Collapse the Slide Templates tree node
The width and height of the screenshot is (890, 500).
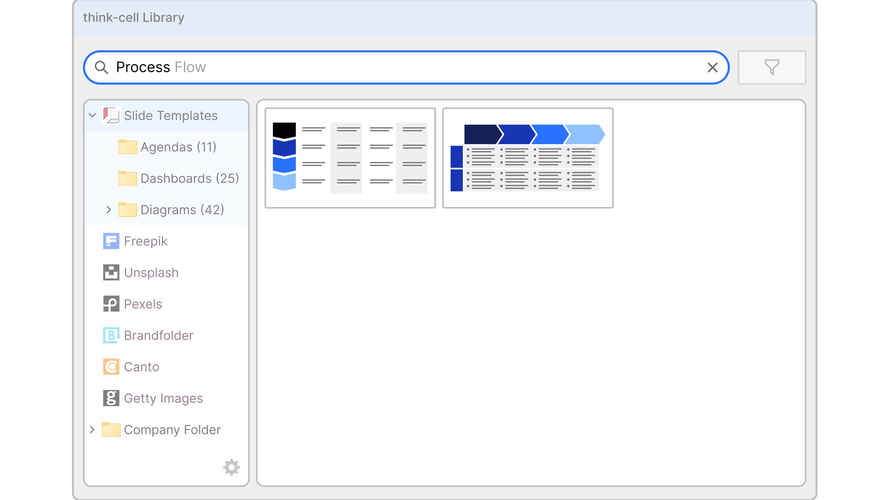(92, 115)
